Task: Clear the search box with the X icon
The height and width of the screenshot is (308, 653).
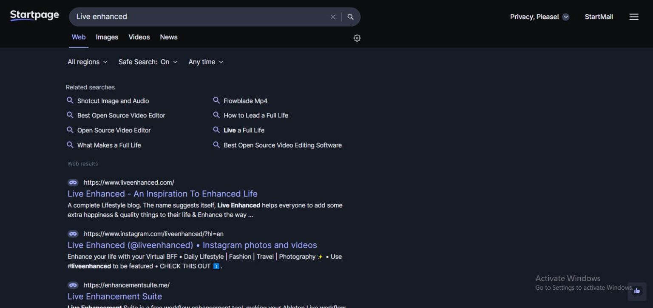Action: [333, 17]
